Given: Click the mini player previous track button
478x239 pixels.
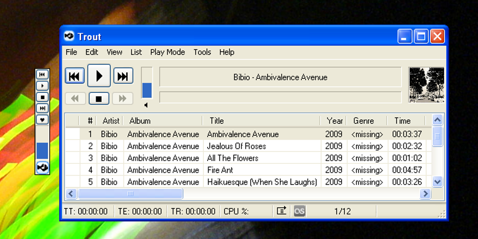Looking at the screenshot, I should 42,74.
